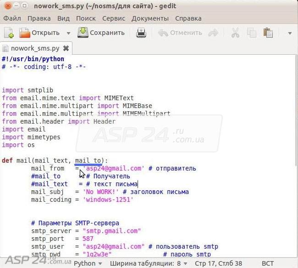Click the '# Параметры SMTP-сервера' comment

tap(75, 223)
